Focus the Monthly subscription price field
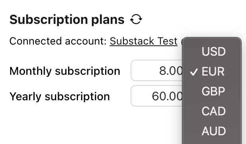The height and width of the screenshot is (144, 246). click(x=156, y=70)
